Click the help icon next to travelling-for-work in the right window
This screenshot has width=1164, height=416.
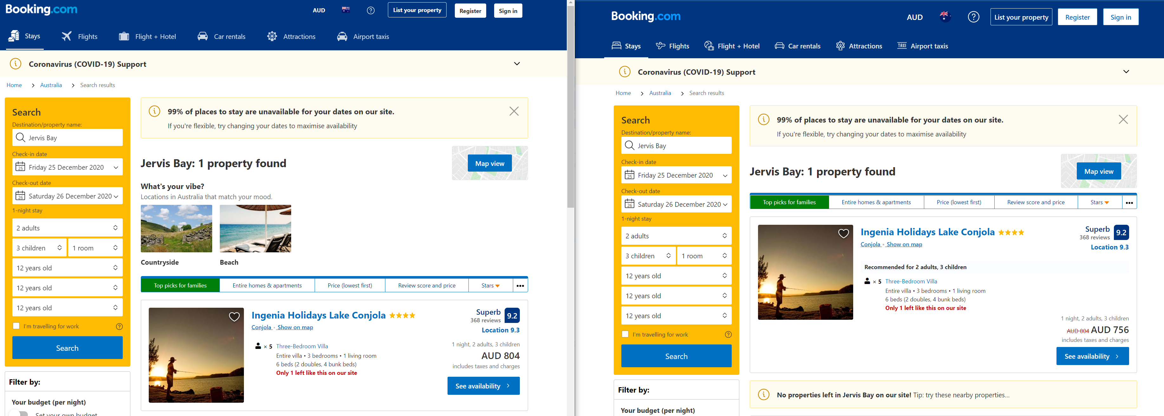pos(728,334)
